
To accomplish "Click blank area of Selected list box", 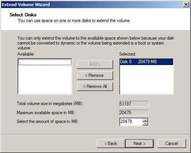I will click(x=147, y=80).
